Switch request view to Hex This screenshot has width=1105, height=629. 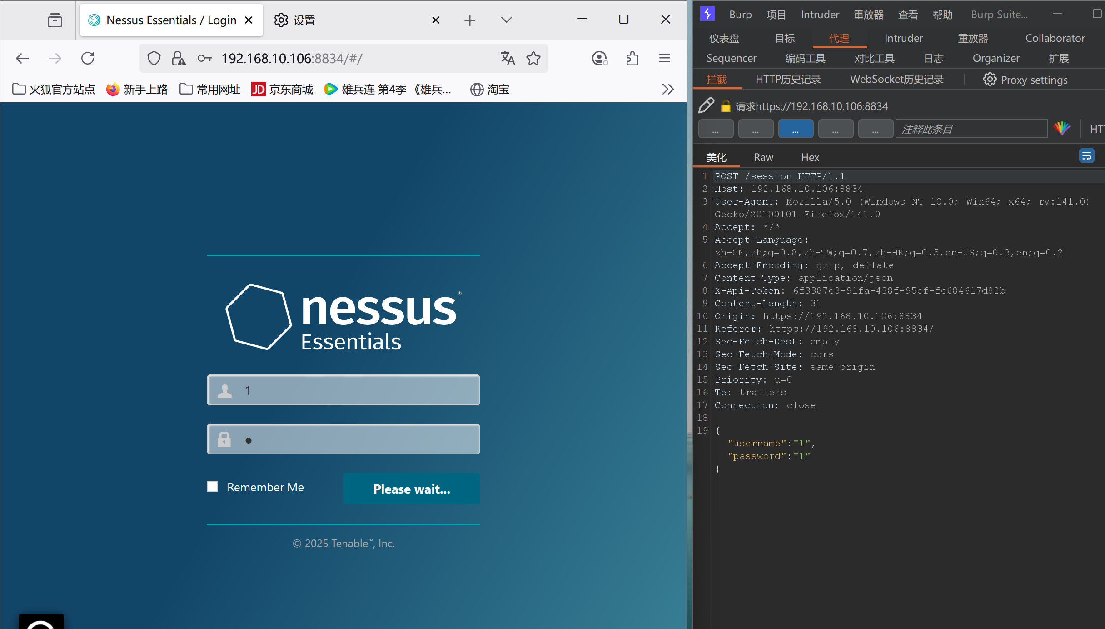[x=810, y=157]
